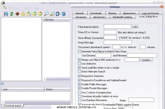Disable Enable Public Messages checkbox
The image size is (165, 109).
79,84
